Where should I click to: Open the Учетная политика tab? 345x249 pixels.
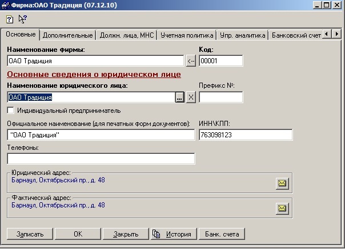187,35
